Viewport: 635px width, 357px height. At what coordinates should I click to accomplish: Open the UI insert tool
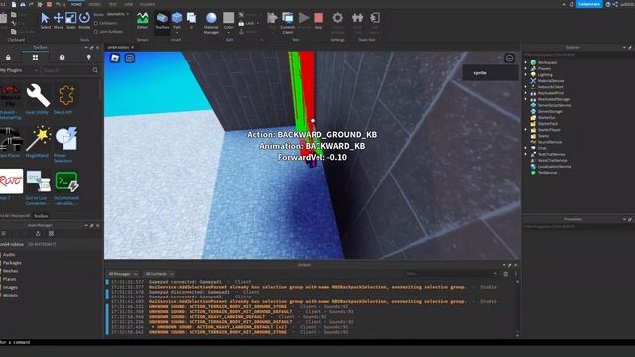(x=191, y=20)
